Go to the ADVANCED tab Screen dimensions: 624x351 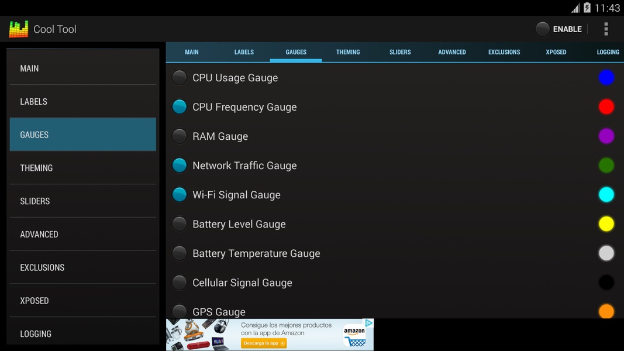tap(452, 52)
